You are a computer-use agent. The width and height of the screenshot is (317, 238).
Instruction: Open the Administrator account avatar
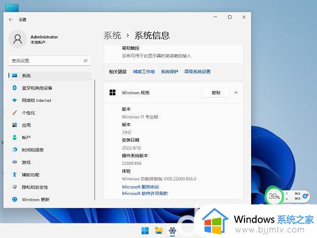pyautogui.click(x=18, y=39)
